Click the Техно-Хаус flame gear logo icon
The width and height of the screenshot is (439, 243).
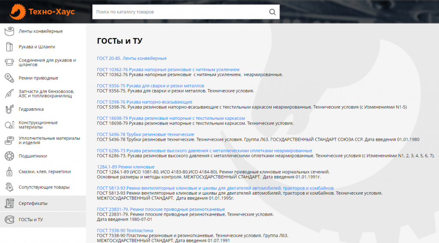18,12
